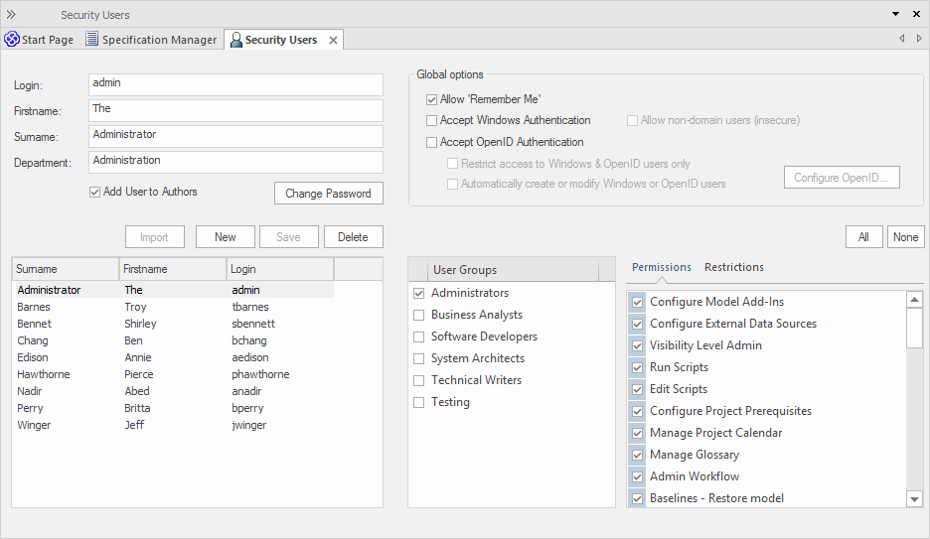Expand the double-chevron panel menu

click(12, 15)
